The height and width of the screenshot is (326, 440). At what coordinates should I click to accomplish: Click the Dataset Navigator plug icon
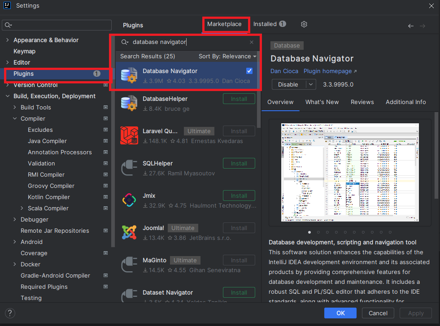click(x=129, y=295)
